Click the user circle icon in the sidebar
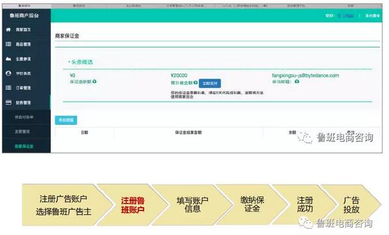The height and width of the screenshot is (235, 389). pos(8,74)
